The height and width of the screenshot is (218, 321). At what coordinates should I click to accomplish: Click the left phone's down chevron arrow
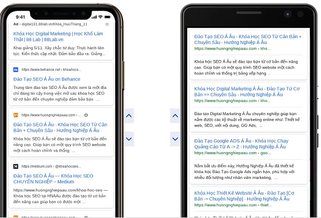click(129, 139)
